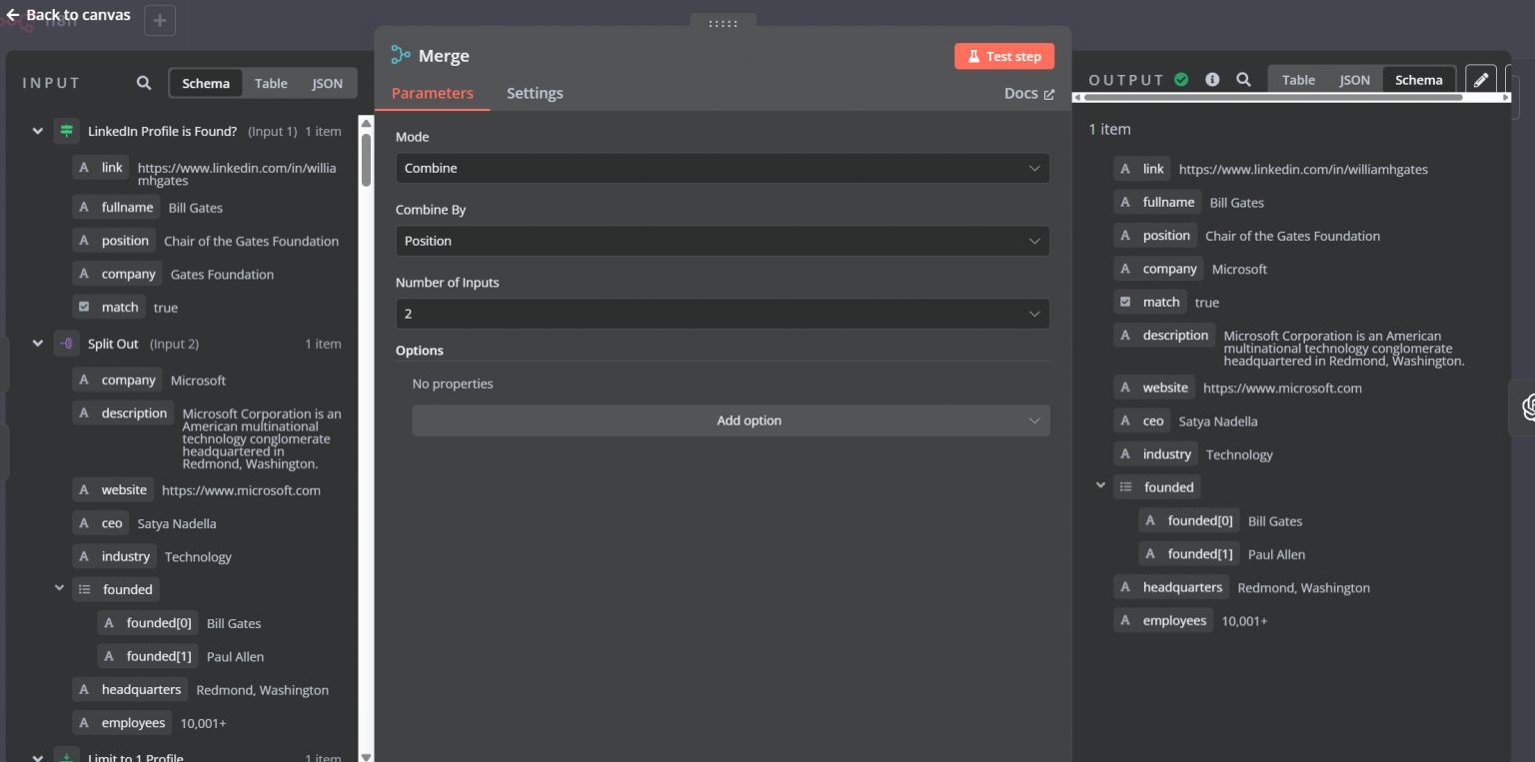Viewport: 1535px width, 762px height.
Task: Click the Limit to 1 Profile node icon
Action: coord(66,756)
